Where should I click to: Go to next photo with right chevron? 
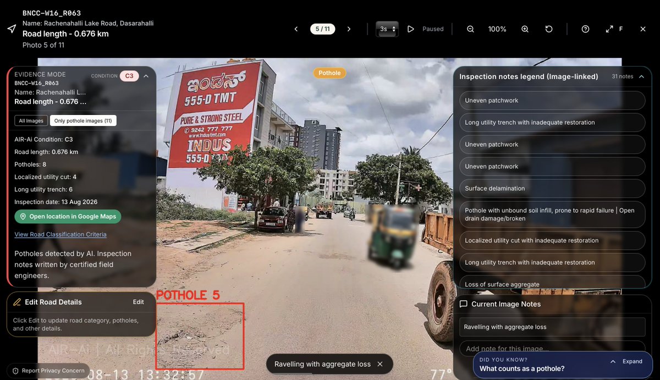click(x=349, y=29)
